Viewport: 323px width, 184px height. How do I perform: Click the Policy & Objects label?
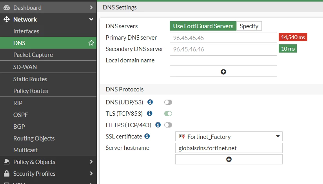pos(34,162)
